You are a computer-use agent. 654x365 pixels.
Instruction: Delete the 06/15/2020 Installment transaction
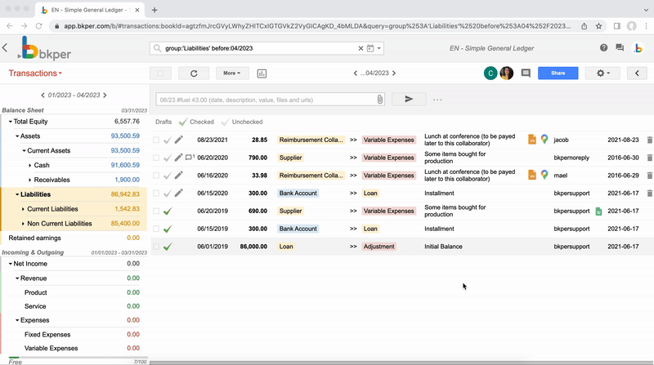649,194
